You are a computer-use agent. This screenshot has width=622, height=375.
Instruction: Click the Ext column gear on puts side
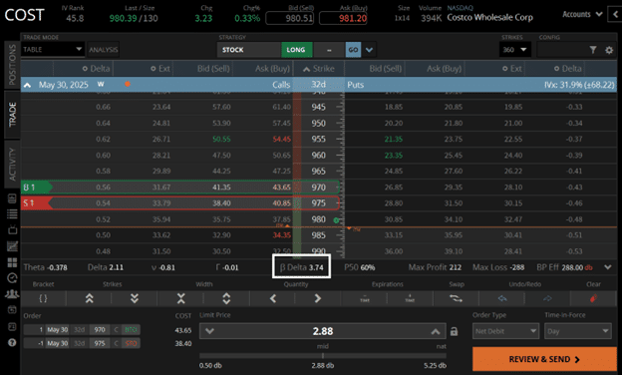[x=504, y=69]
